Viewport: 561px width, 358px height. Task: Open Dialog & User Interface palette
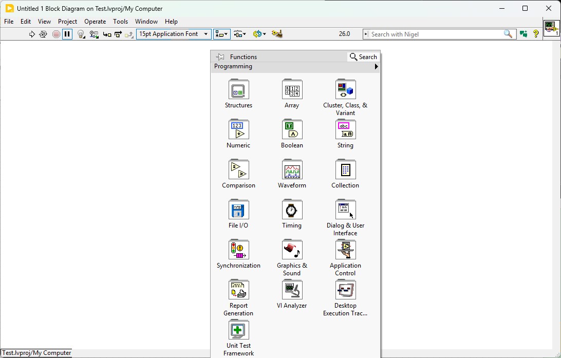click(345, 217)
